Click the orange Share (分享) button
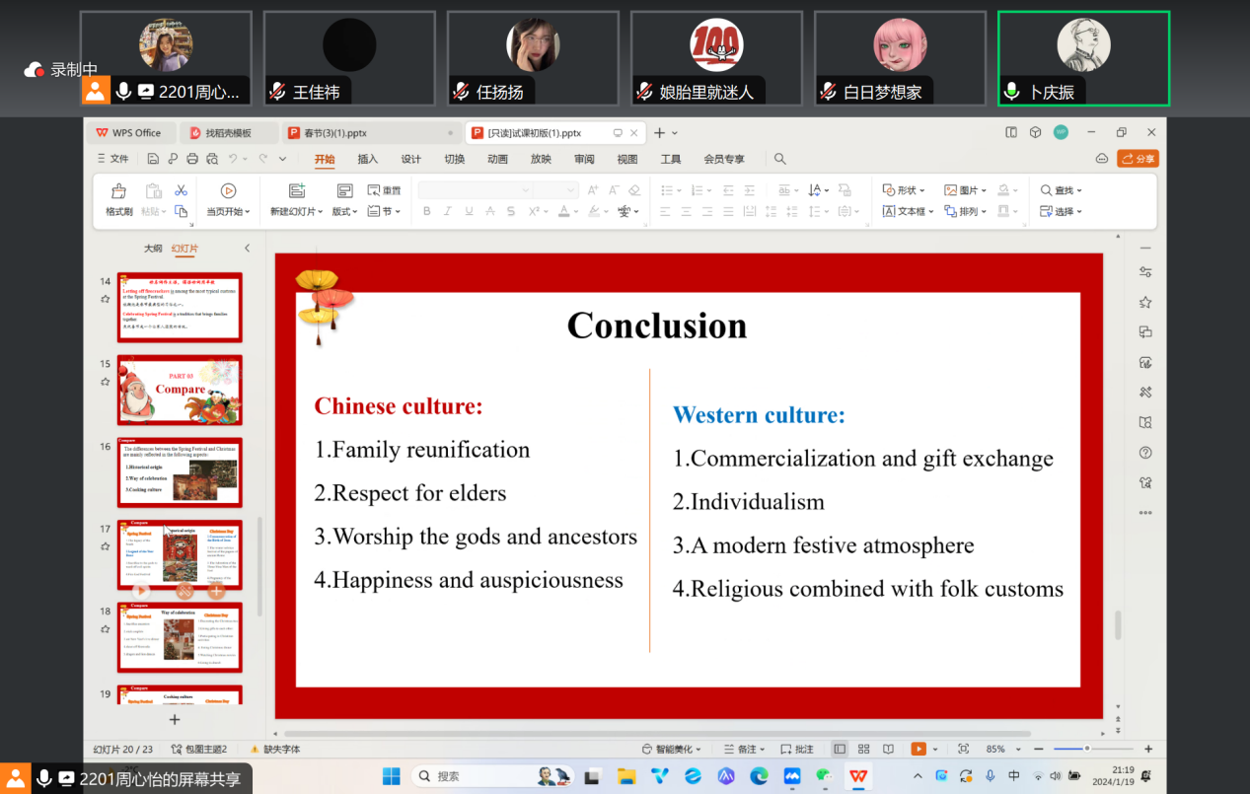This screenshot has height=794, width=1250. [x=1138, y=159]
